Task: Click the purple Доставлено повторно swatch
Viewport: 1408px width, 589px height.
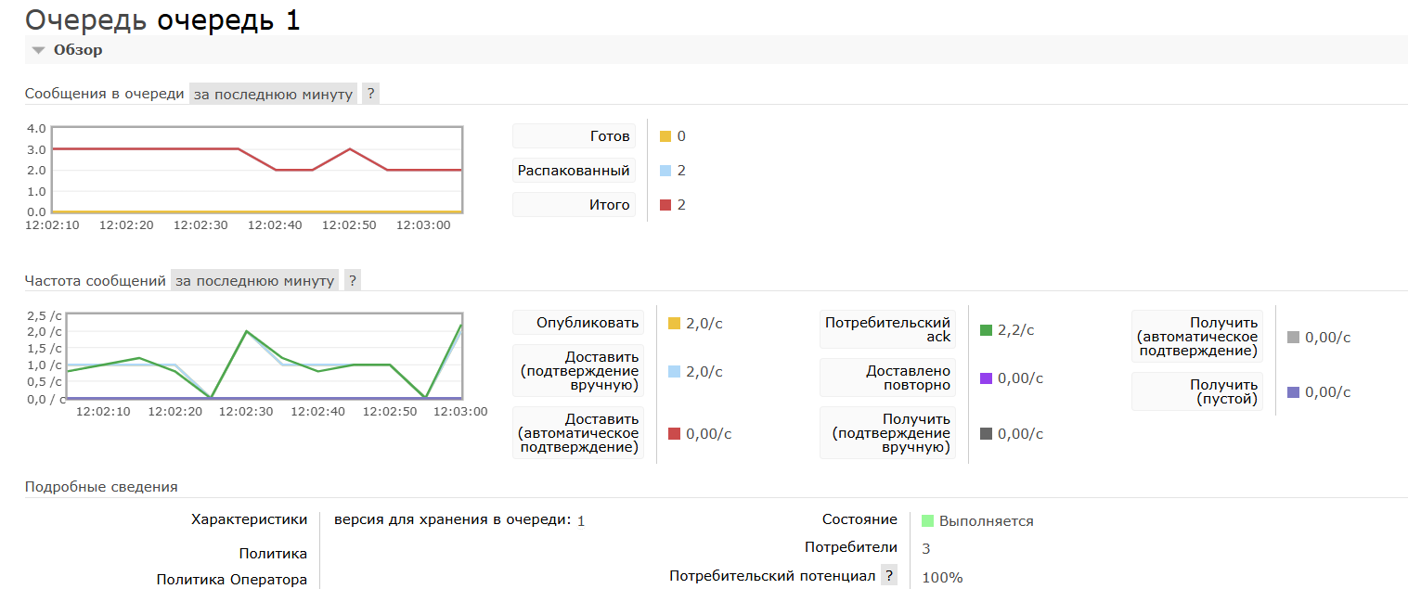Action: (986, 378)
